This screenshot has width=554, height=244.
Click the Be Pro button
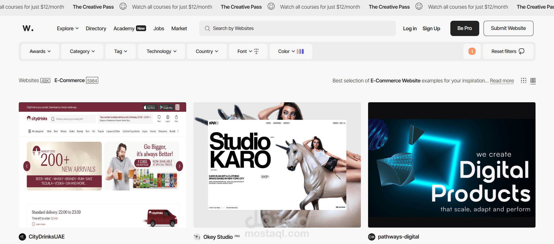[x=465, y=28]
